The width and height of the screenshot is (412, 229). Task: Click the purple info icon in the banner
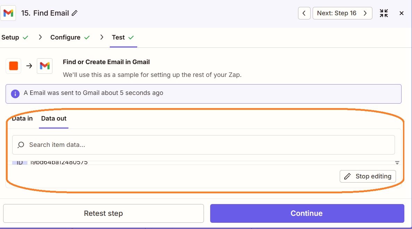[15, 94]
